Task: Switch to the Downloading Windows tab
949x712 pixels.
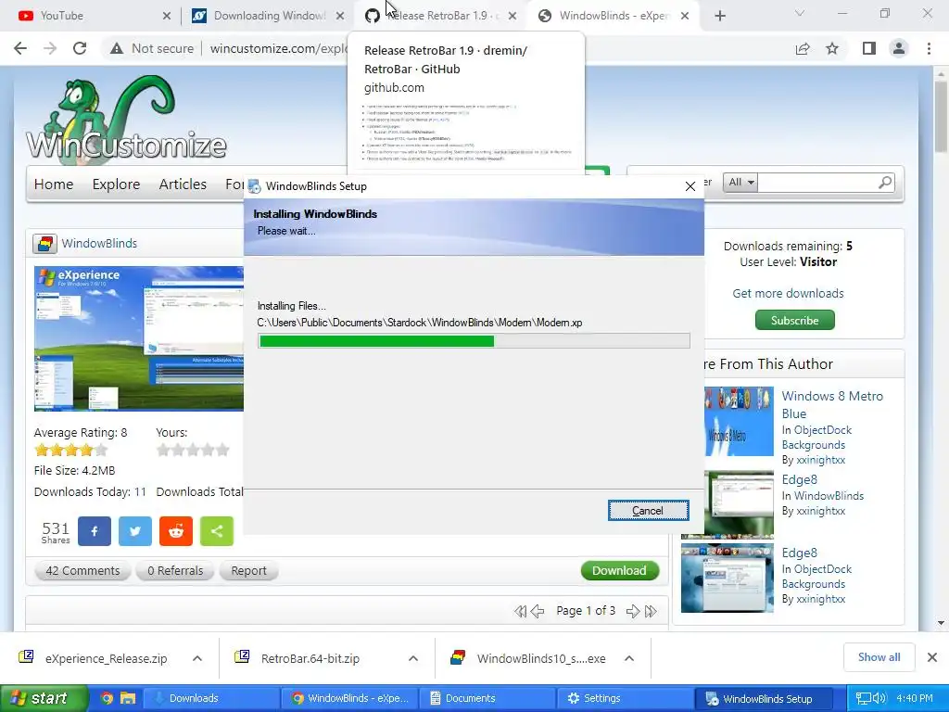Action: 266,16
